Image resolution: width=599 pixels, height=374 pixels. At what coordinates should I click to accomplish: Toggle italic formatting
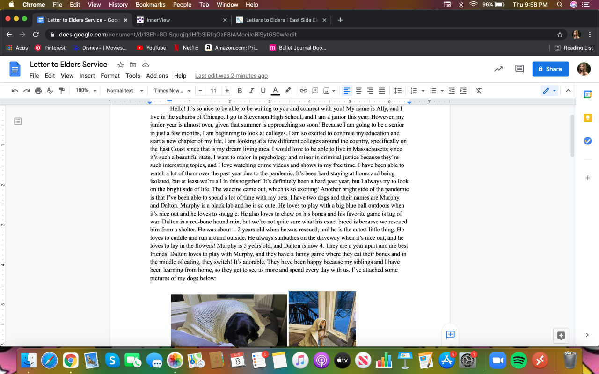[251, 91]
